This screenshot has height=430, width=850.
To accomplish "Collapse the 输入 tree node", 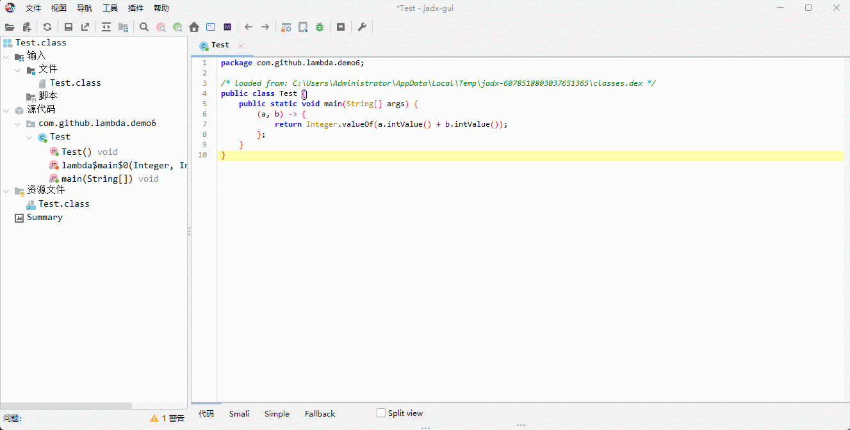I will click(x=6, y=56).
